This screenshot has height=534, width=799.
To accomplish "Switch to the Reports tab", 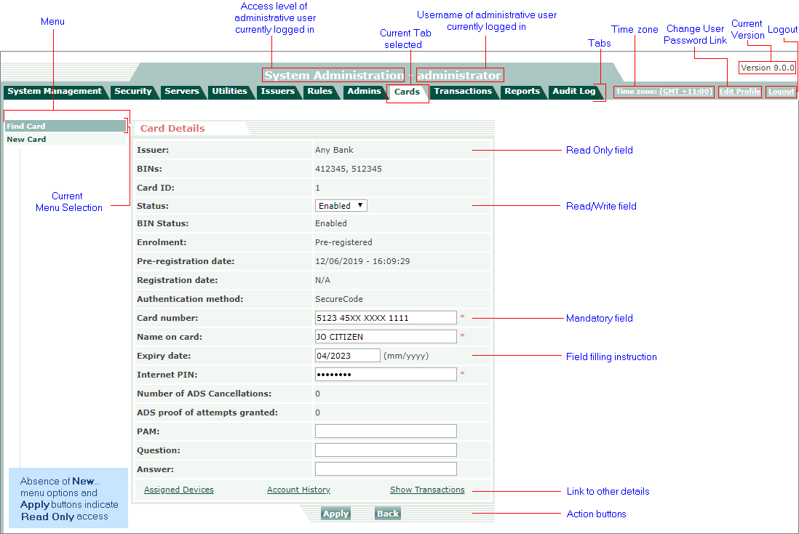I will 522,92.
